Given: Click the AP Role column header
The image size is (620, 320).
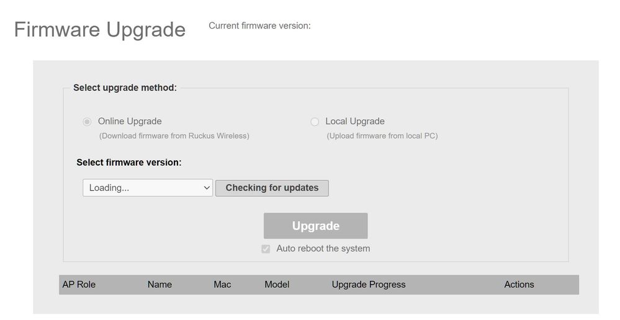Looking at the screenshot, I should [79, 285].
